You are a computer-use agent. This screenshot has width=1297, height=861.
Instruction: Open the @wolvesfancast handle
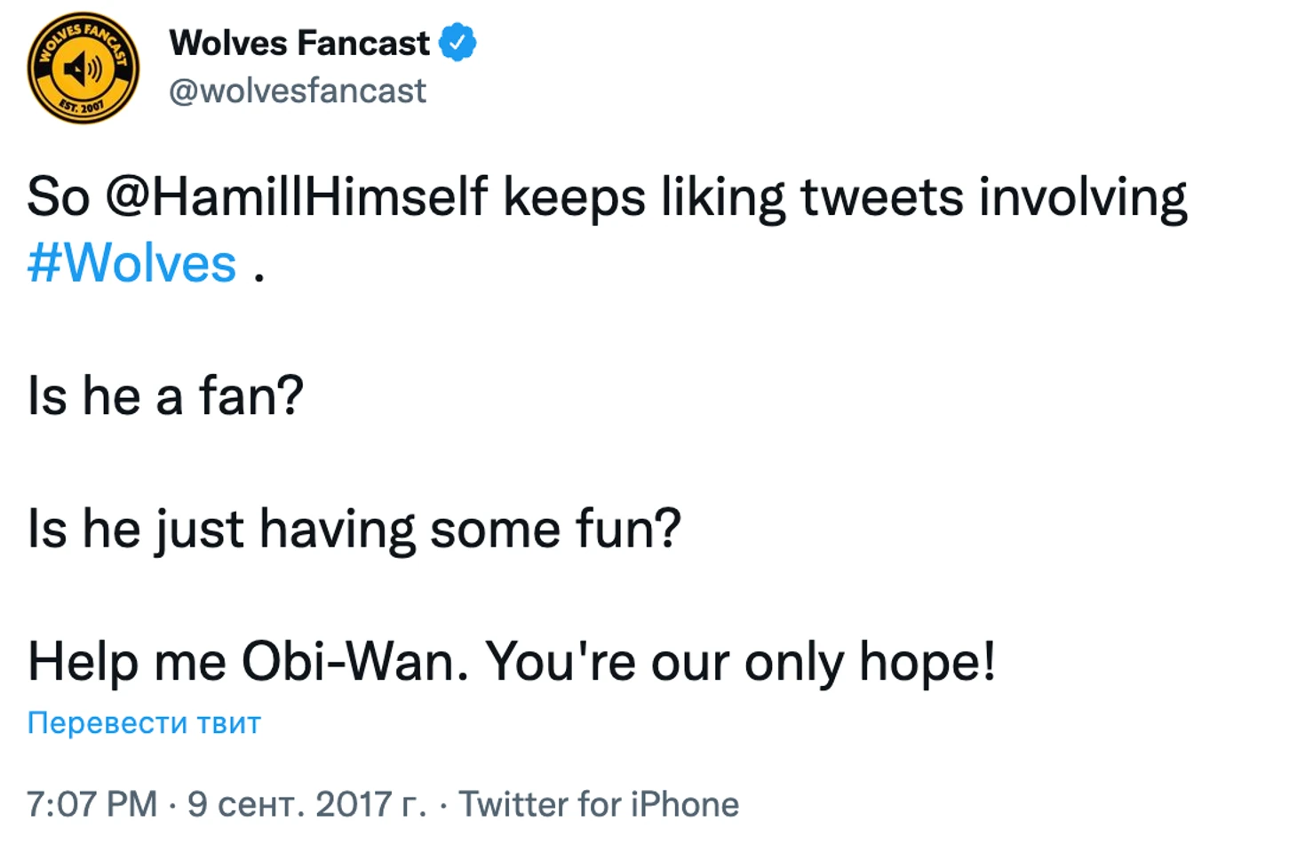[298, 91]
